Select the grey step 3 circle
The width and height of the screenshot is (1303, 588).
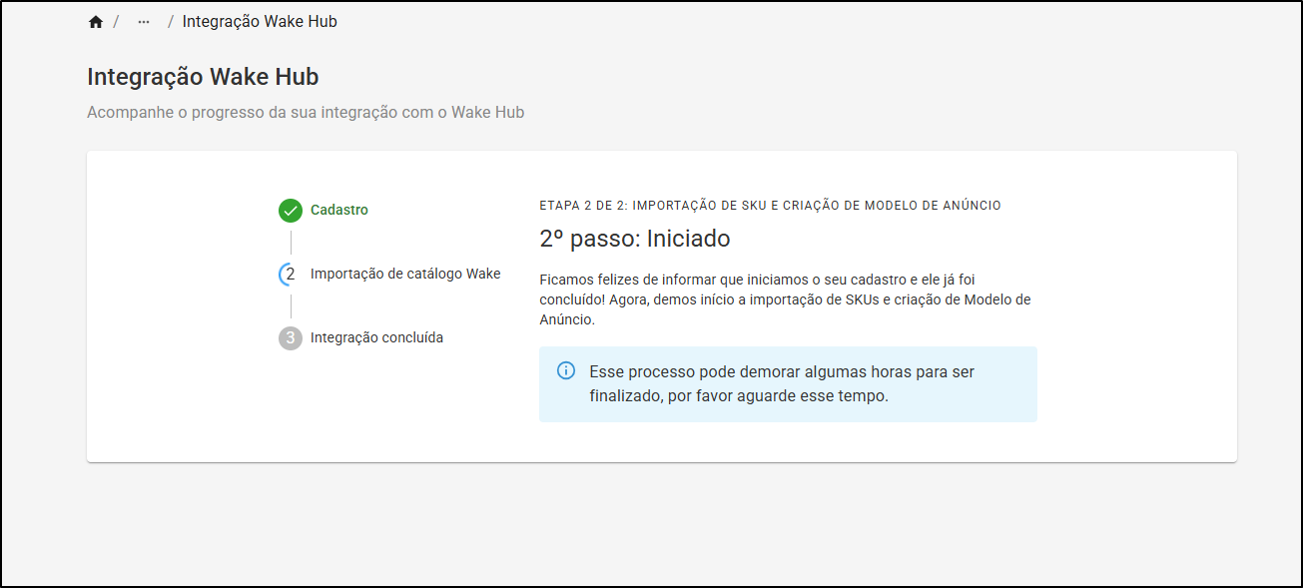click(291, 337)
